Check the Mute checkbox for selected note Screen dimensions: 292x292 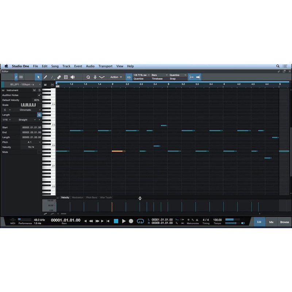point(39,152)
